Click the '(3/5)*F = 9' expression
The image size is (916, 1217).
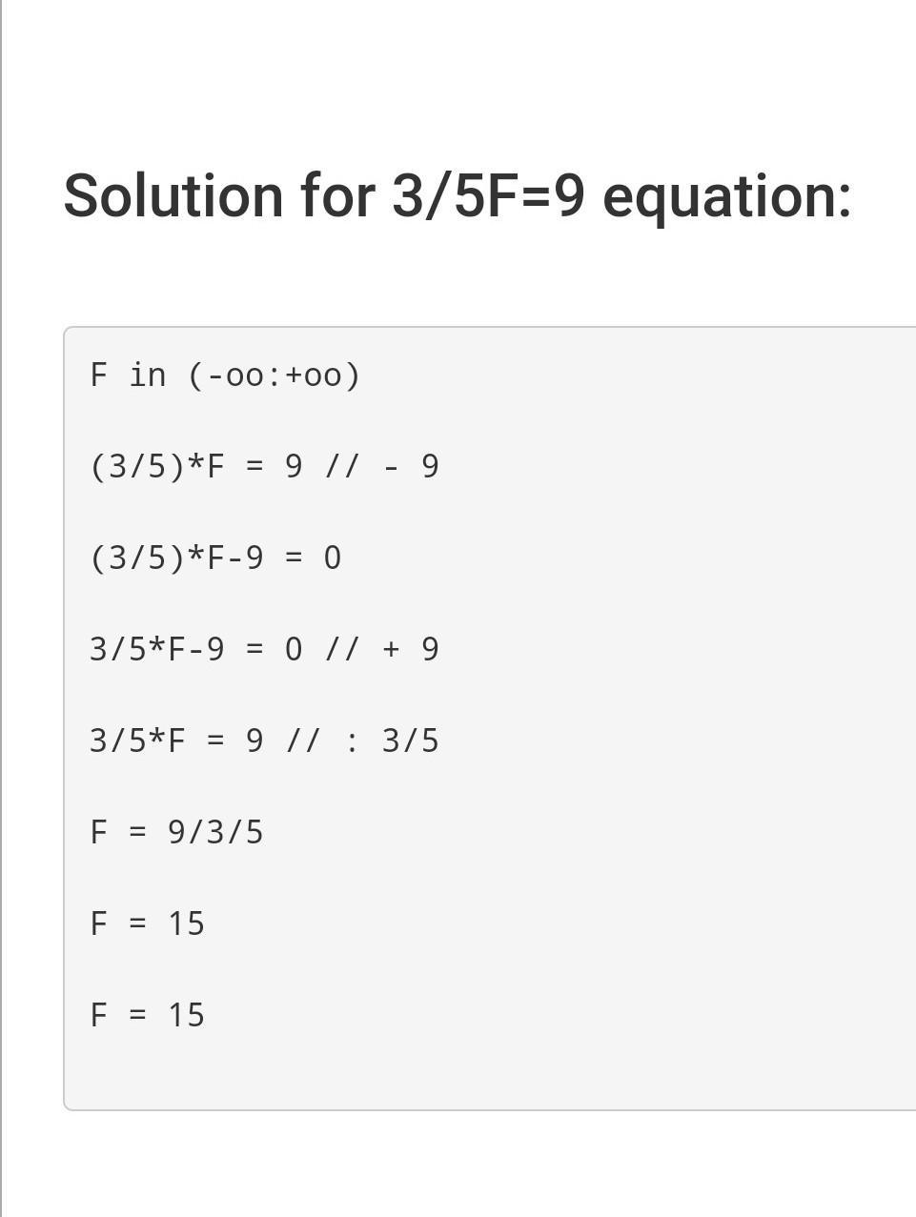pyautogui.click(x=196, y=466)
